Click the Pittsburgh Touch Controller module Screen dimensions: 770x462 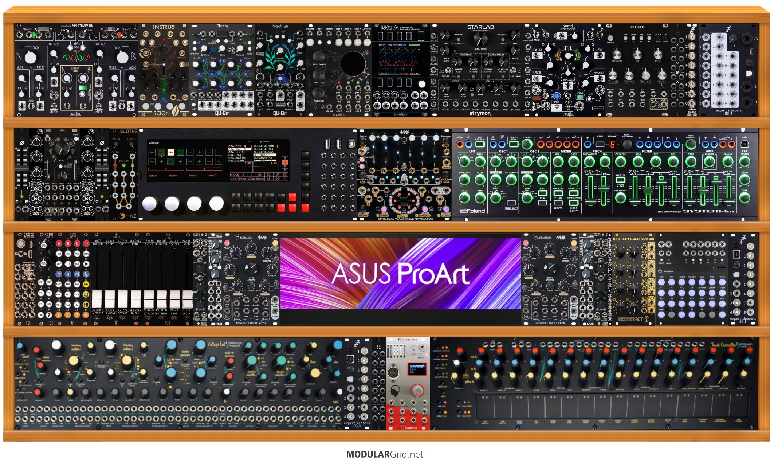[594, 384]
